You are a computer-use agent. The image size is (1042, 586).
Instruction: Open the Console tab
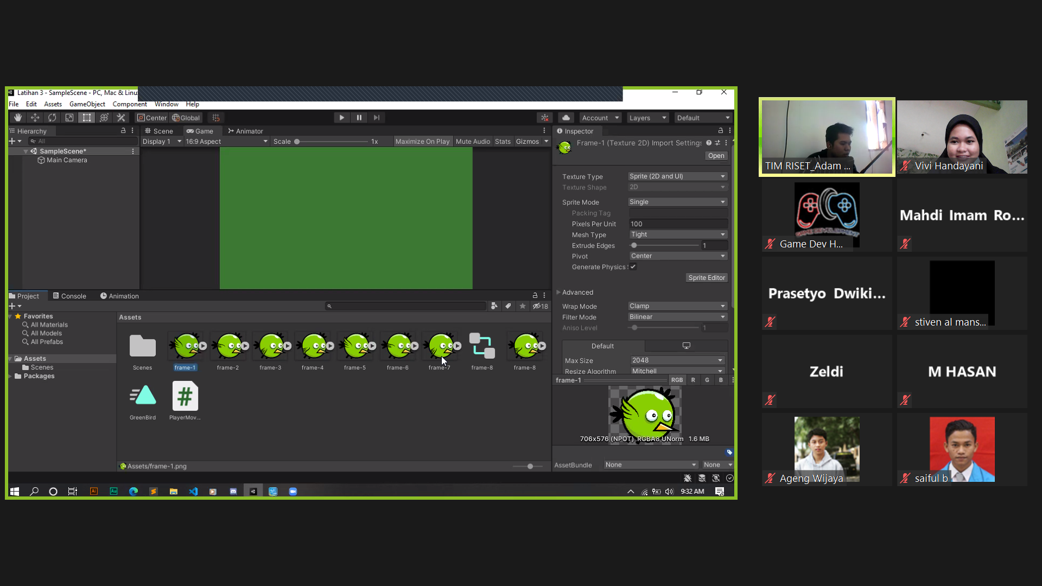click(69, 296)
